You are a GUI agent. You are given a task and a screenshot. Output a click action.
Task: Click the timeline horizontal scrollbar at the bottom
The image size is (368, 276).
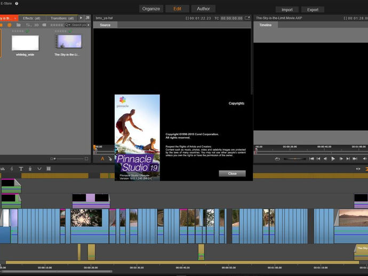coord(57,272)
